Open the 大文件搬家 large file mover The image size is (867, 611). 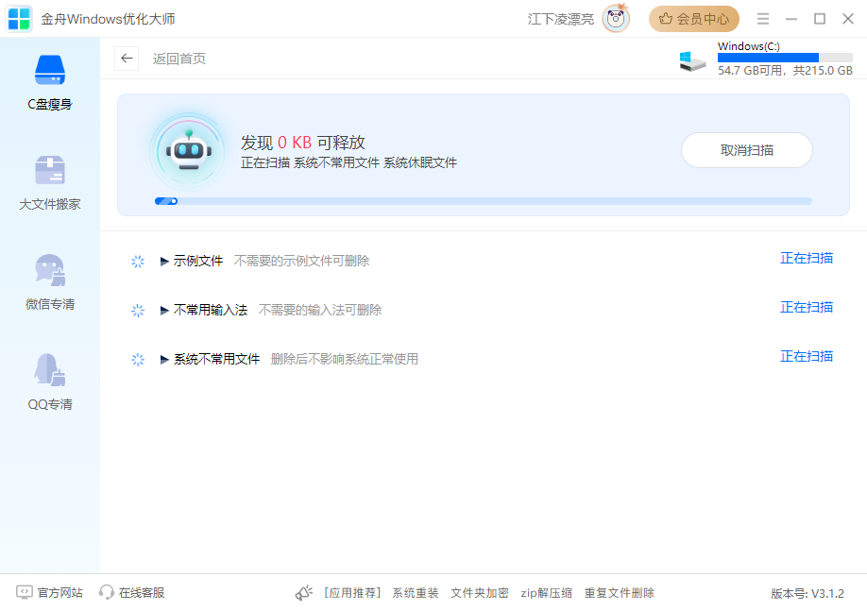(50, 183)
